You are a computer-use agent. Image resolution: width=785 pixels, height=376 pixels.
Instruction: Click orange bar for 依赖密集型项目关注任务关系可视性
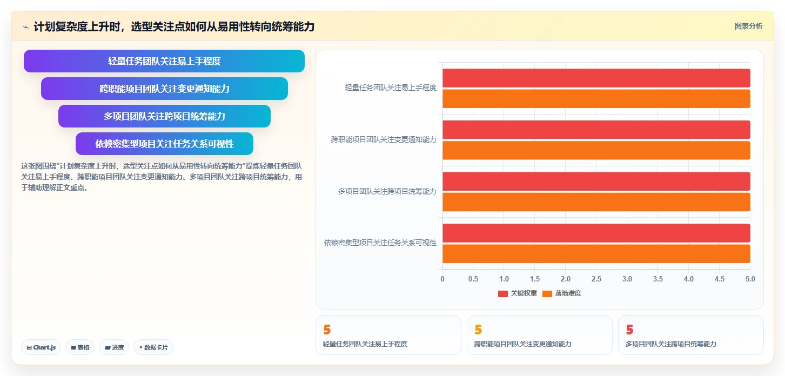596,254
